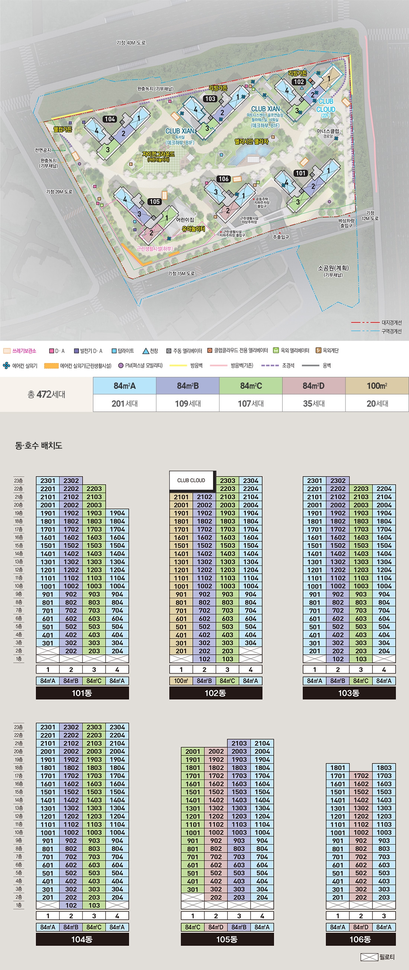
Task: Select the 84㎡D pink header swatch
Action: point(314,385)
